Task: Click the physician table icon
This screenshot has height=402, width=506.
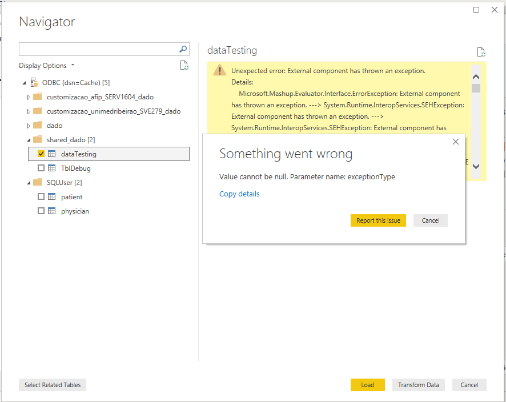Action: pyautogui.click(x=51, y=211)
